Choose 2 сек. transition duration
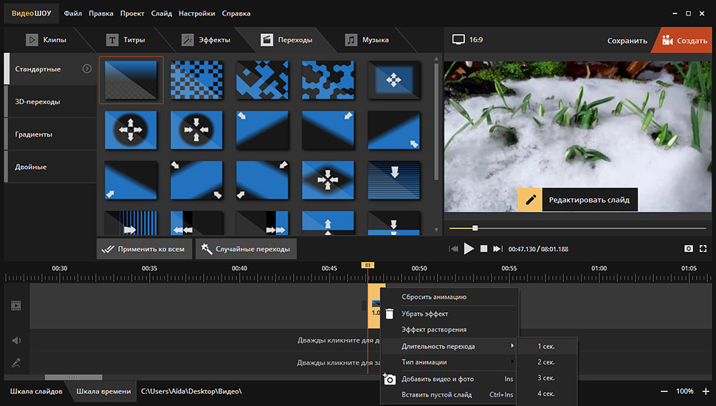The height and width of the screenshot is (406, 716). click(546, 362)
